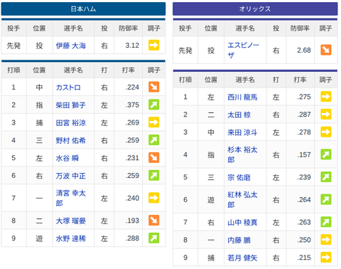This screenshot has height=269, width=341.
Task: Click the 防御率 header in 日本ハム table
Action: pyautogui.click(x=128, y=28)
